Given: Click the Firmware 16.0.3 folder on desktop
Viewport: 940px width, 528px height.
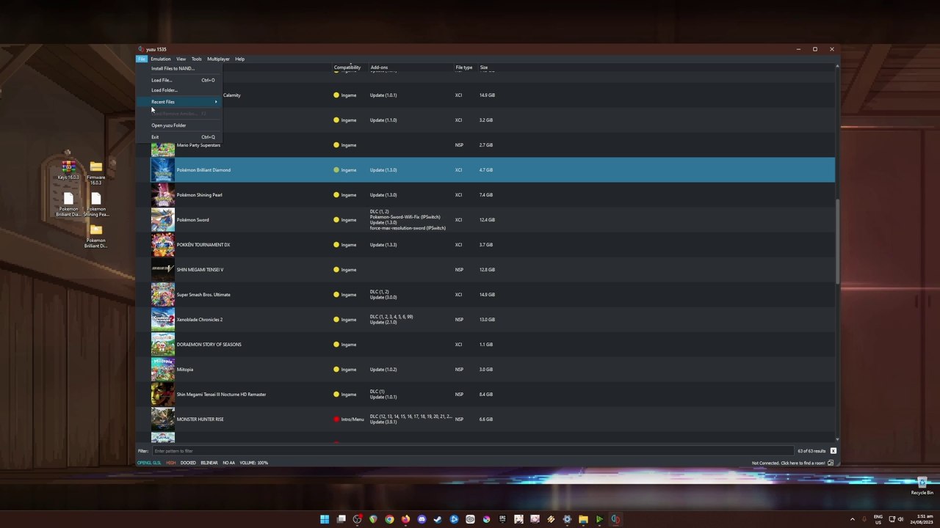Looking at the screenshot, I should pos(95,167).
